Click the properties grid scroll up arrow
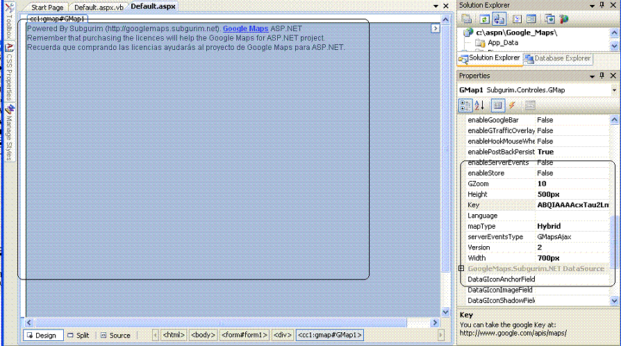Viewport: 621px width, 346px height. coord(614,120)
